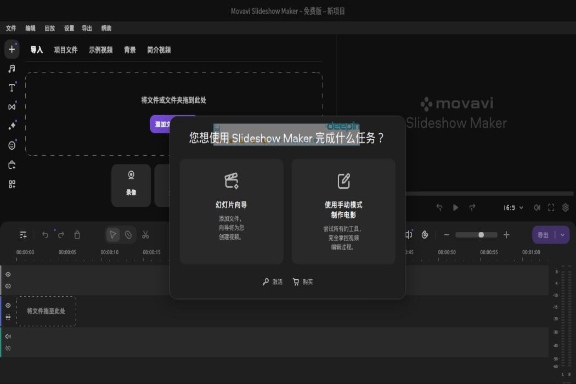Open the 文件 menu

pos(11,29)
